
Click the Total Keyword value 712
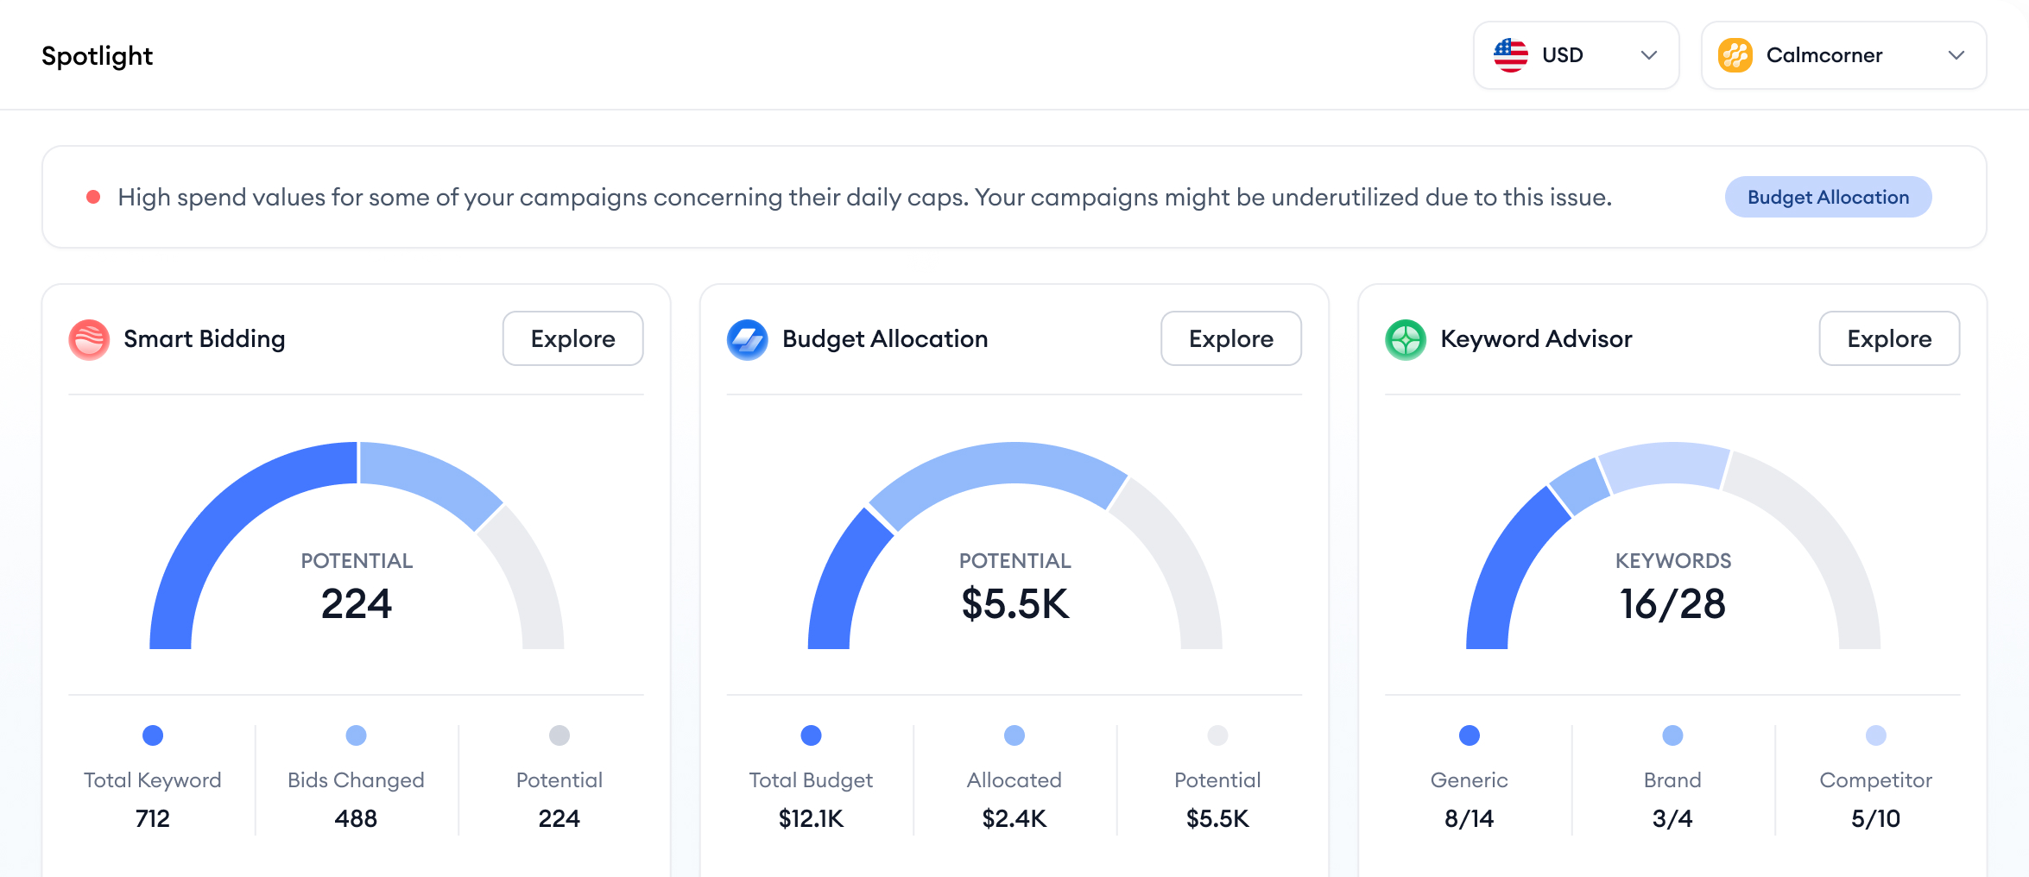[153, 818]
